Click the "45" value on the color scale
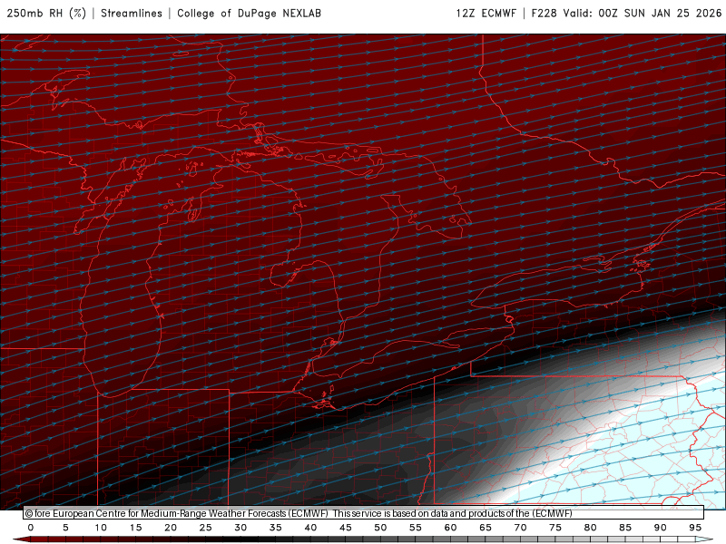The width and height of the screenshot is (726, 544). click(x=346, y=528)
